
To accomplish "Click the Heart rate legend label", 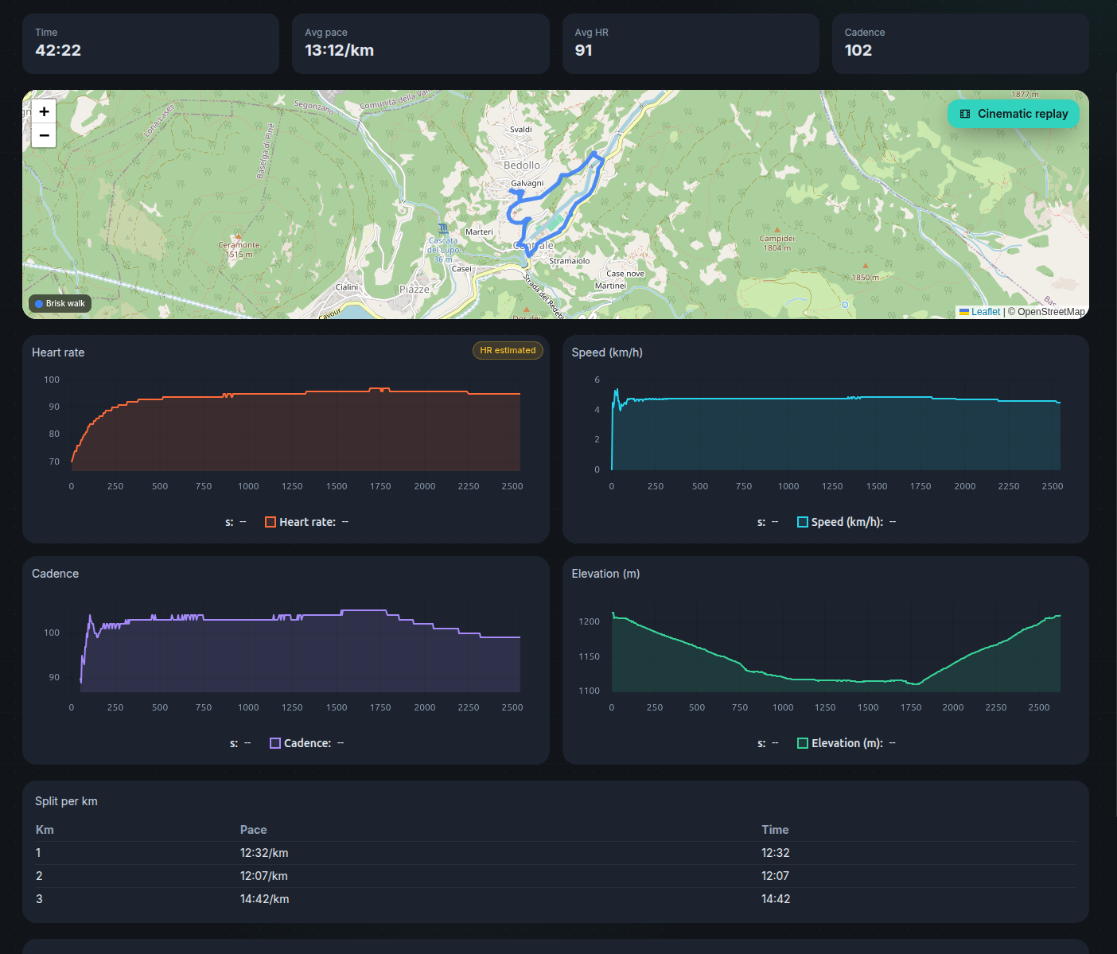I will (x=307, y=522).
